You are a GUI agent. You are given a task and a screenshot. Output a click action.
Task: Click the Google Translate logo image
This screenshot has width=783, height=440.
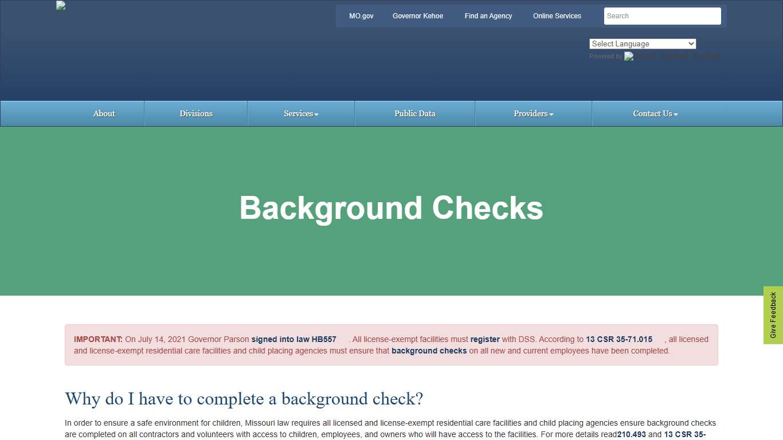pos(629,57)
